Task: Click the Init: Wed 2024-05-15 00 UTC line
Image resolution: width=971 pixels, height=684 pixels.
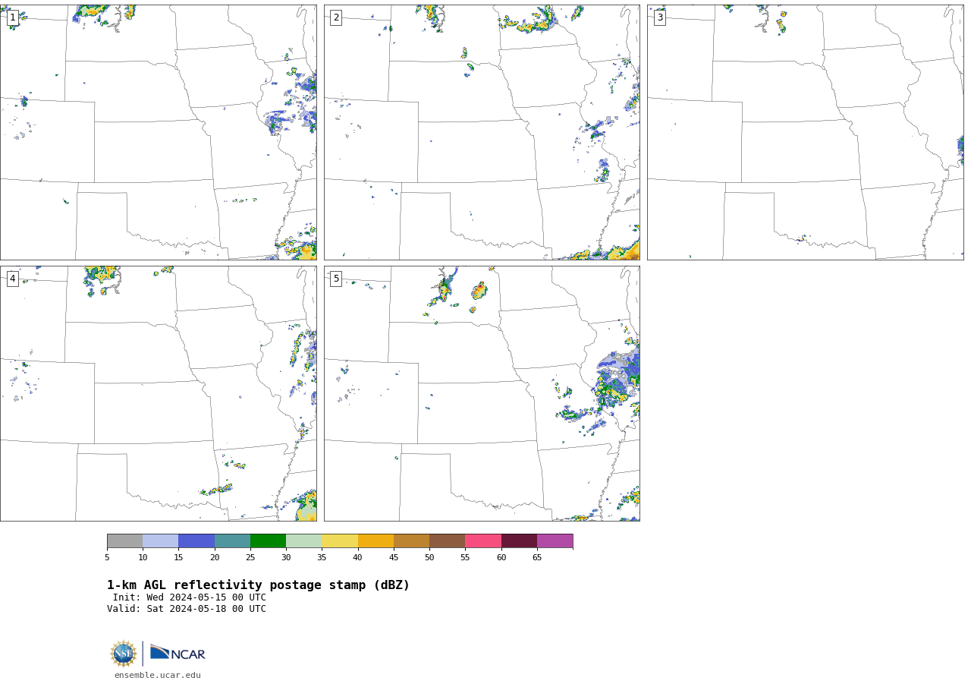Action: click(x=190, y=597)
